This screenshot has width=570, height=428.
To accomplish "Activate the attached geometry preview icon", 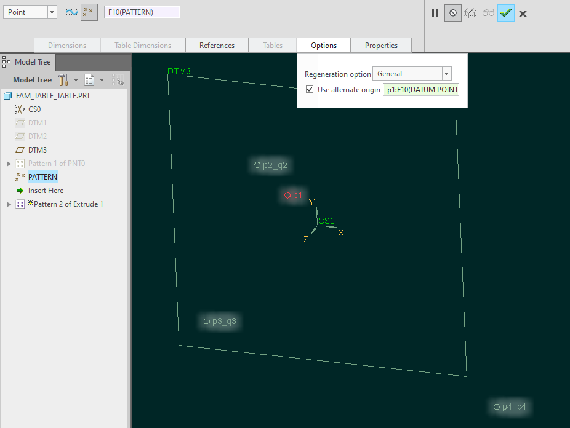I will click(470, 12).
